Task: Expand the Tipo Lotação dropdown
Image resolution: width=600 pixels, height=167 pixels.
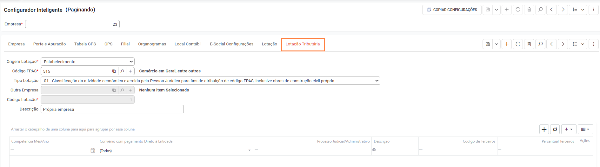Action: point(210,81)
